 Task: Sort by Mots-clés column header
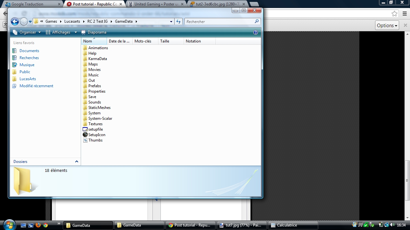click(x=145, y=41)
